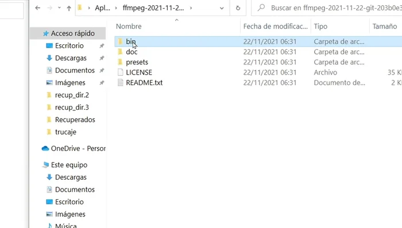This screenshot has width=402, height=228.
Task: Go back with the left arrow
Action: coord(38,8)
